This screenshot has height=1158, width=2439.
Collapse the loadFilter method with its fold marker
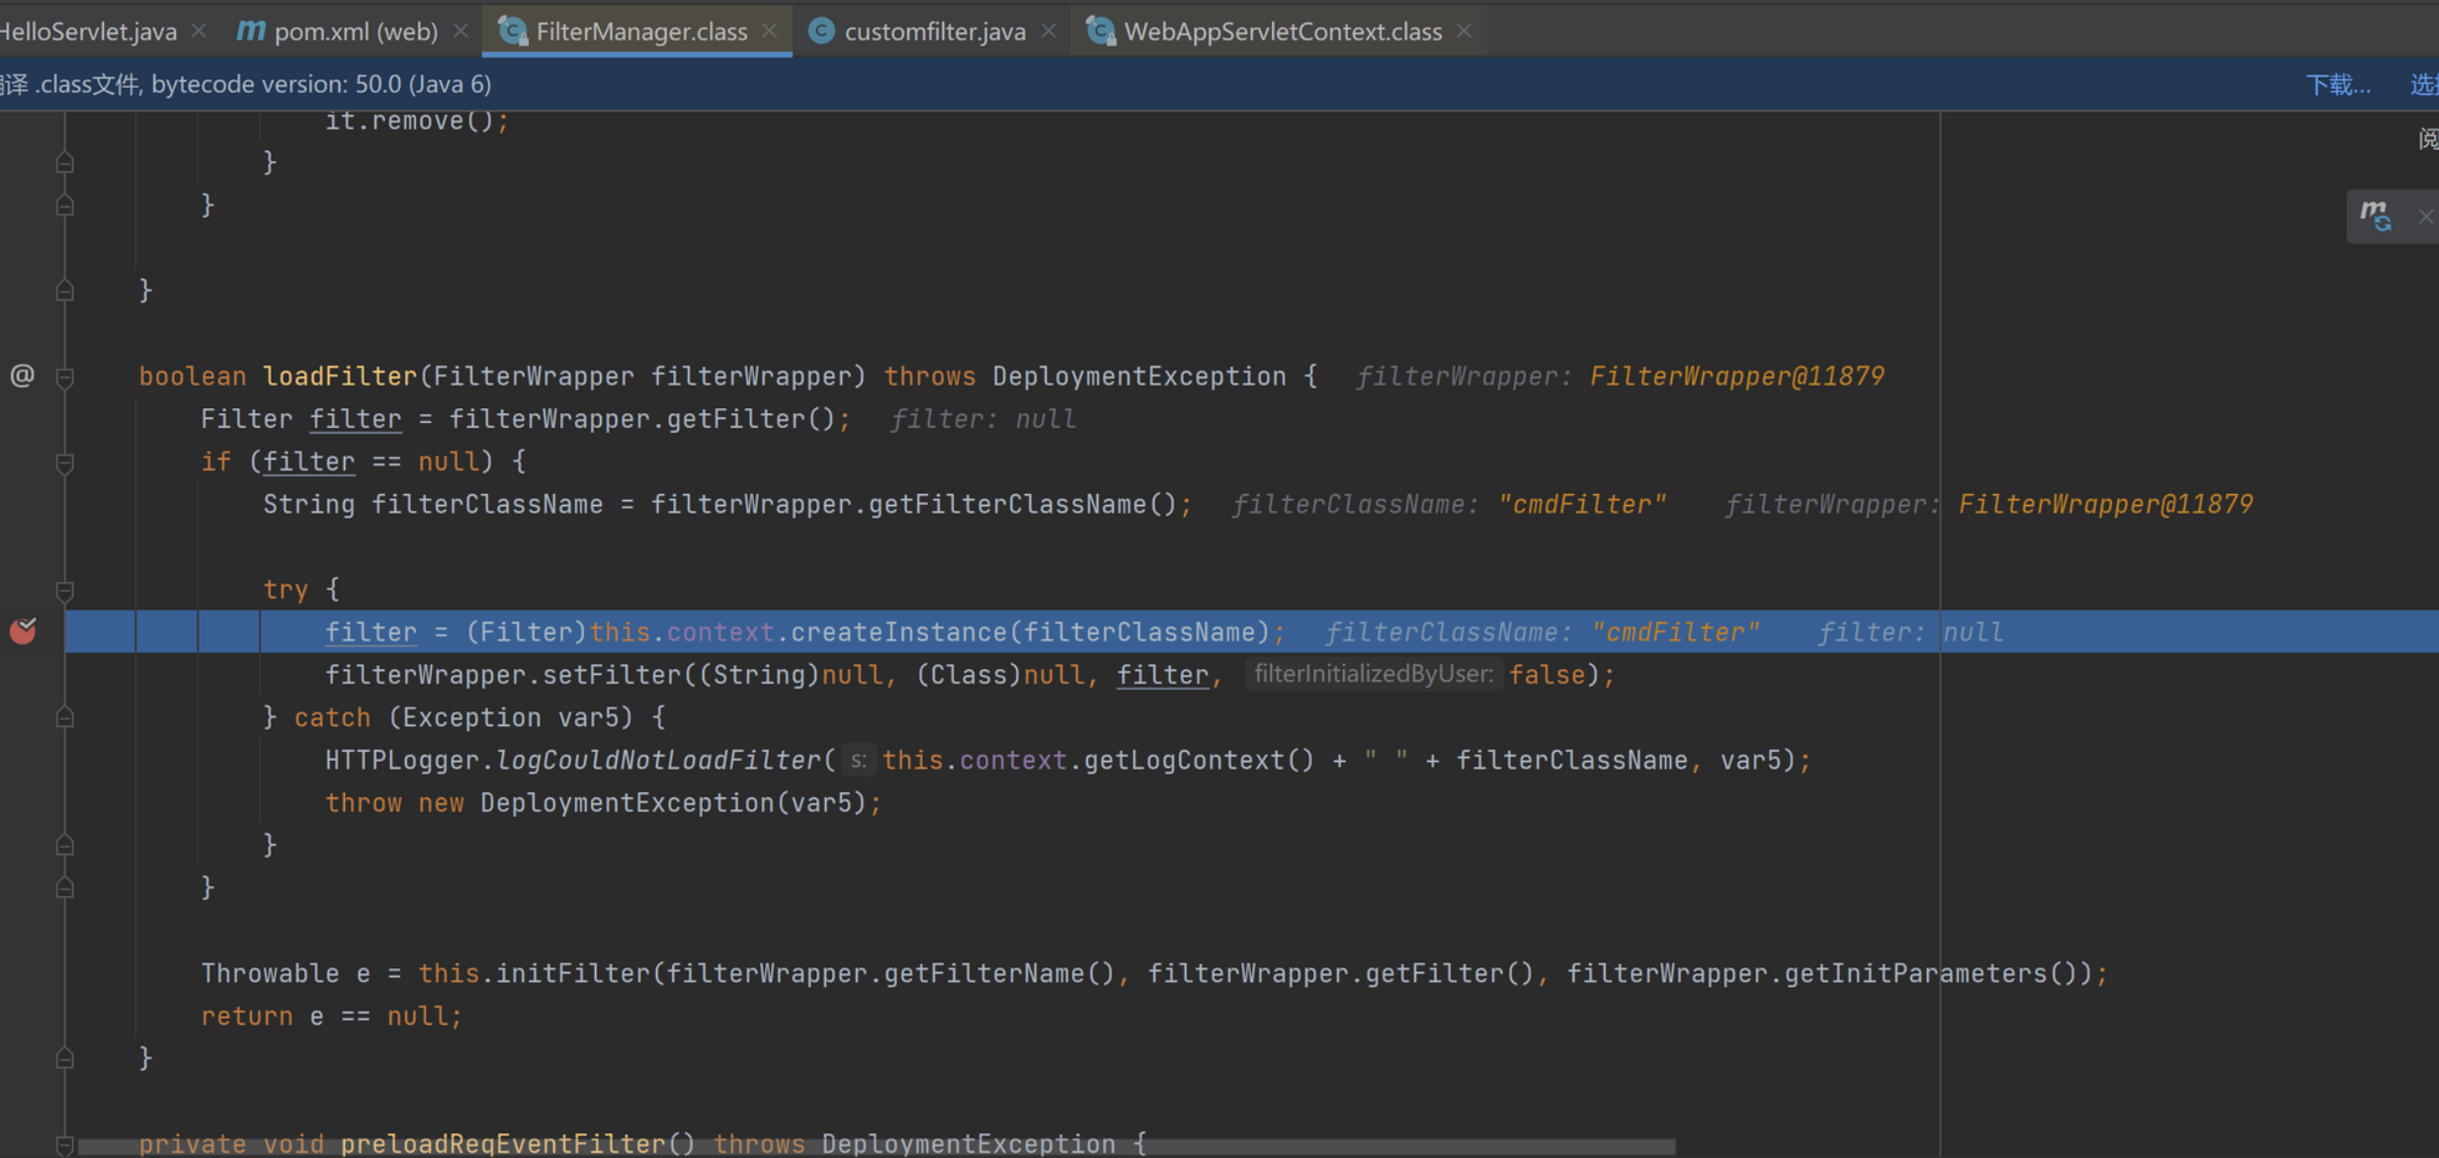coord(65,376)
